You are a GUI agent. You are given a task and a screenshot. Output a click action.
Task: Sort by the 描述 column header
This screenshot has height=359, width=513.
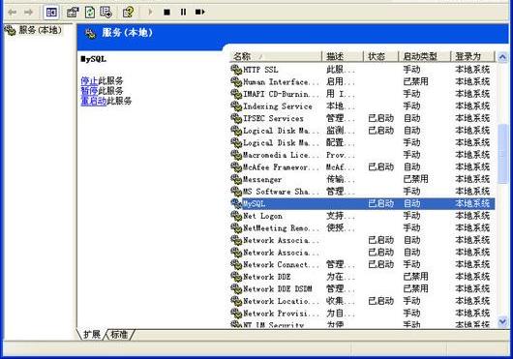coord(343,56)
